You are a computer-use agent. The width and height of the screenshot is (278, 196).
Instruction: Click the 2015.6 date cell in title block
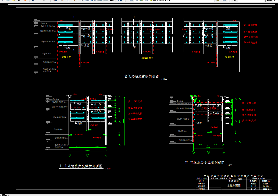[x=266, y=189]
